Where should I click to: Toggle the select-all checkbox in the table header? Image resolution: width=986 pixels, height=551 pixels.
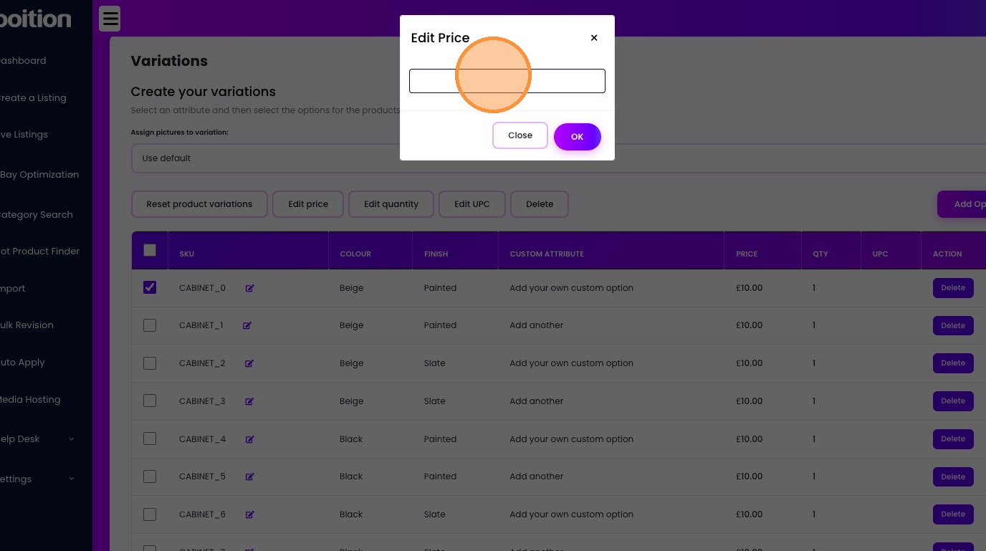[x=150, y=250]
